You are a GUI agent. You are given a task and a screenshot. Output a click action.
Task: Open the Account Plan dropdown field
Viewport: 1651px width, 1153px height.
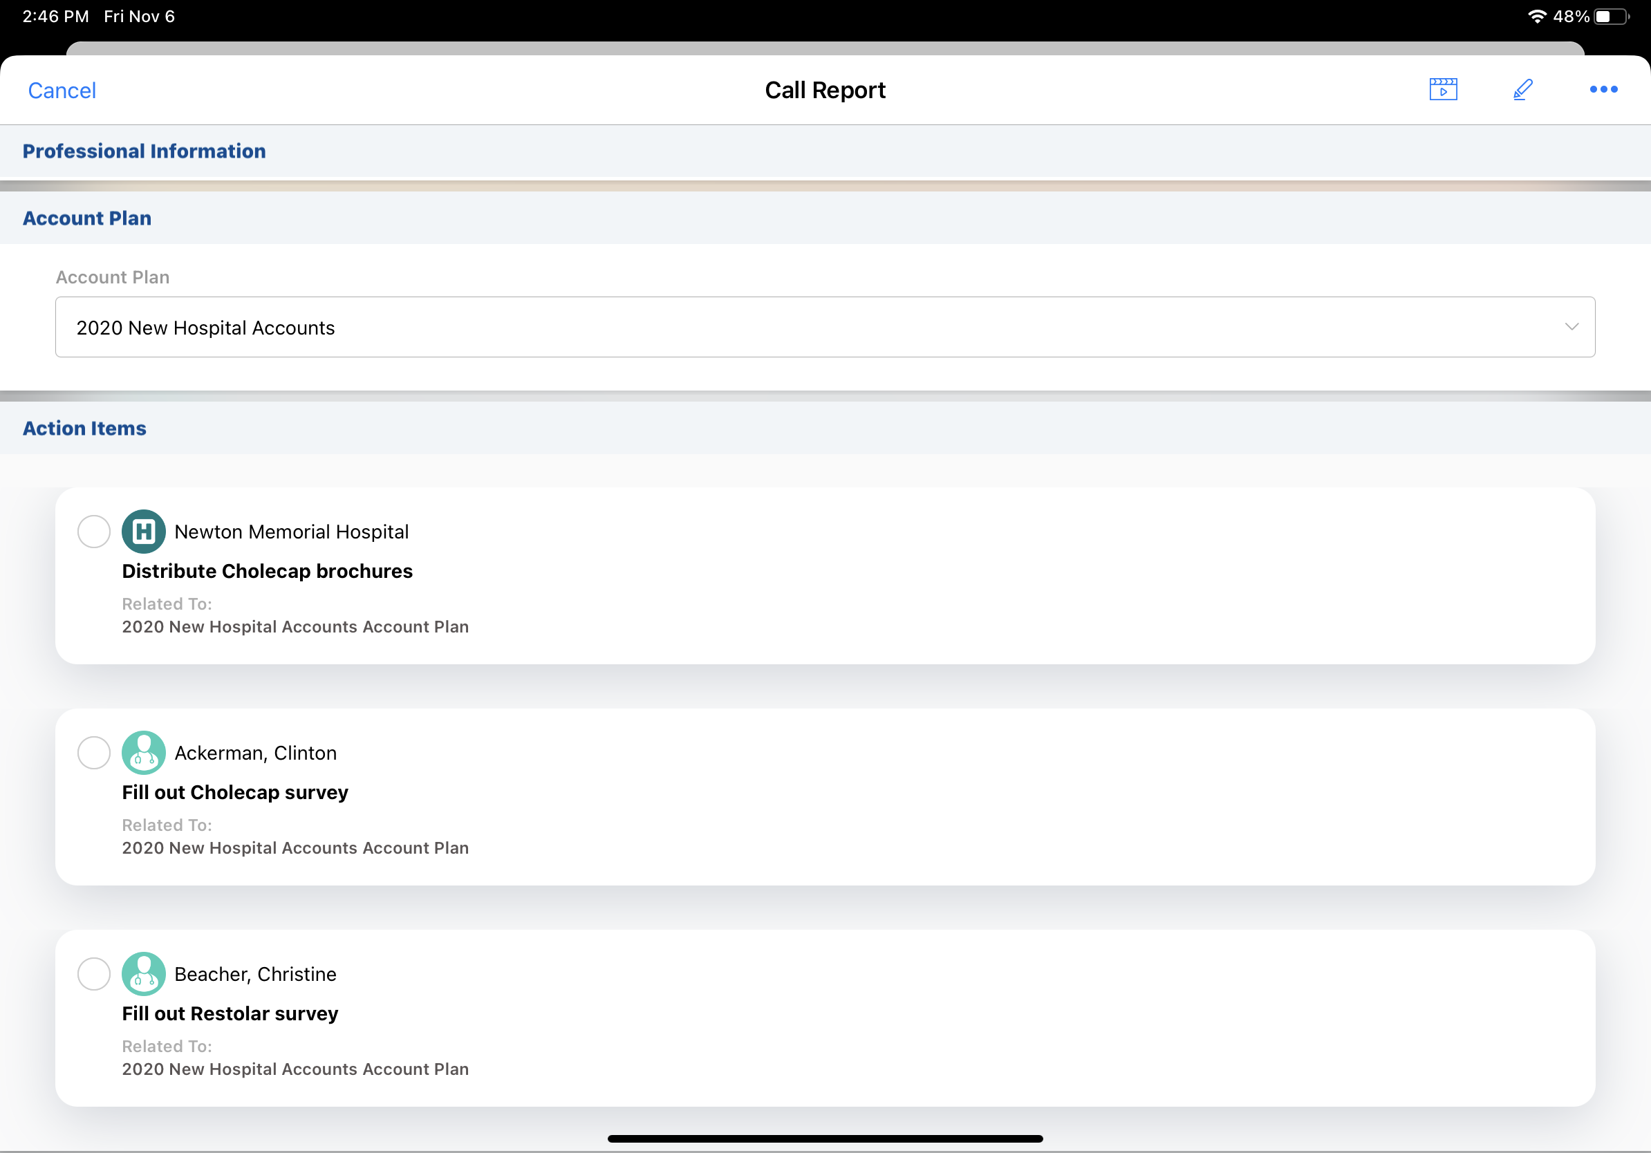pos(824,327)
